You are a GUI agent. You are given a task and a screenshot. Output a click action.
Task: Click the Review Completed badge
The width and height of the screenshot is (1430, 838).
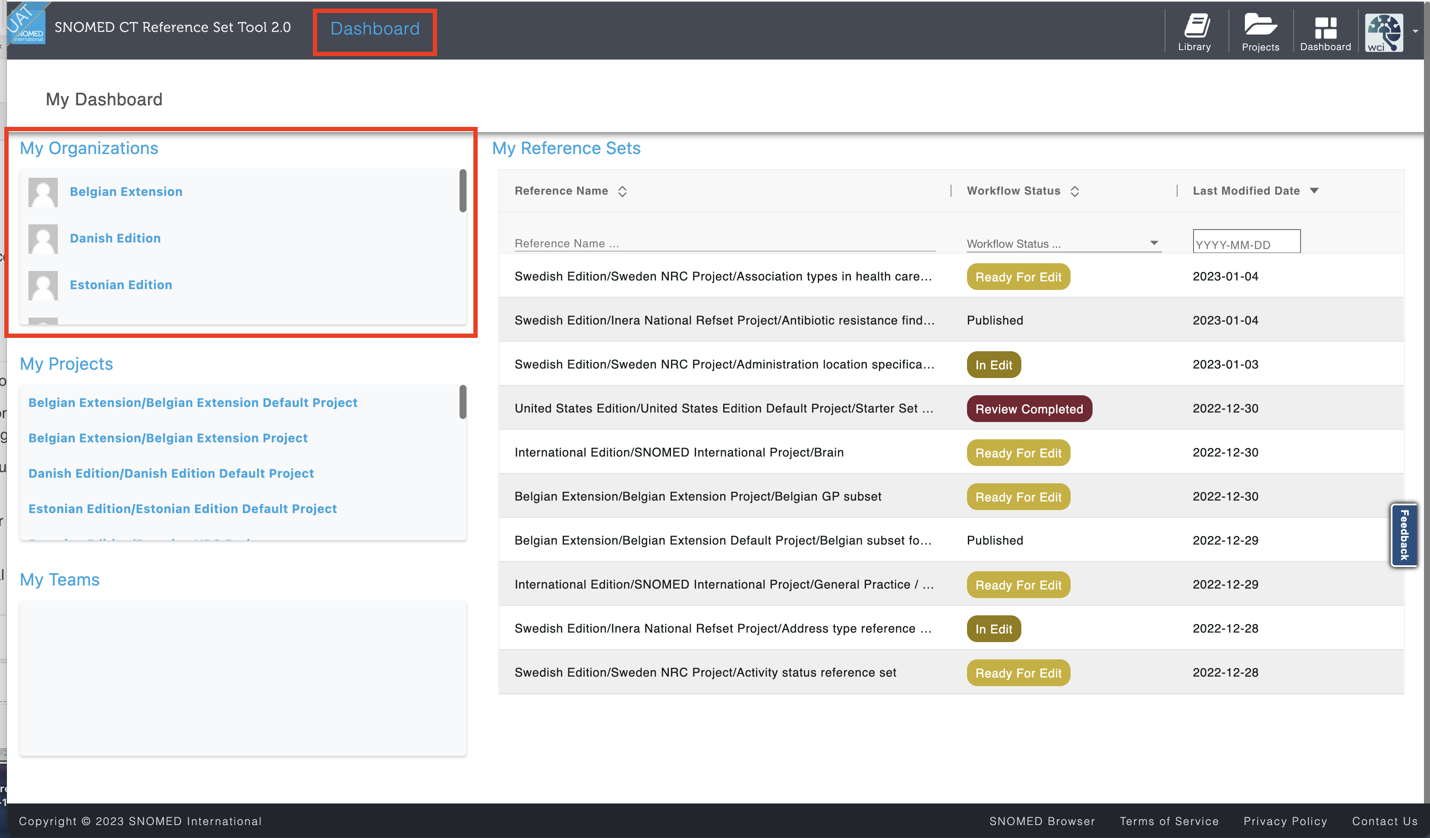(x=1029, y=409)
